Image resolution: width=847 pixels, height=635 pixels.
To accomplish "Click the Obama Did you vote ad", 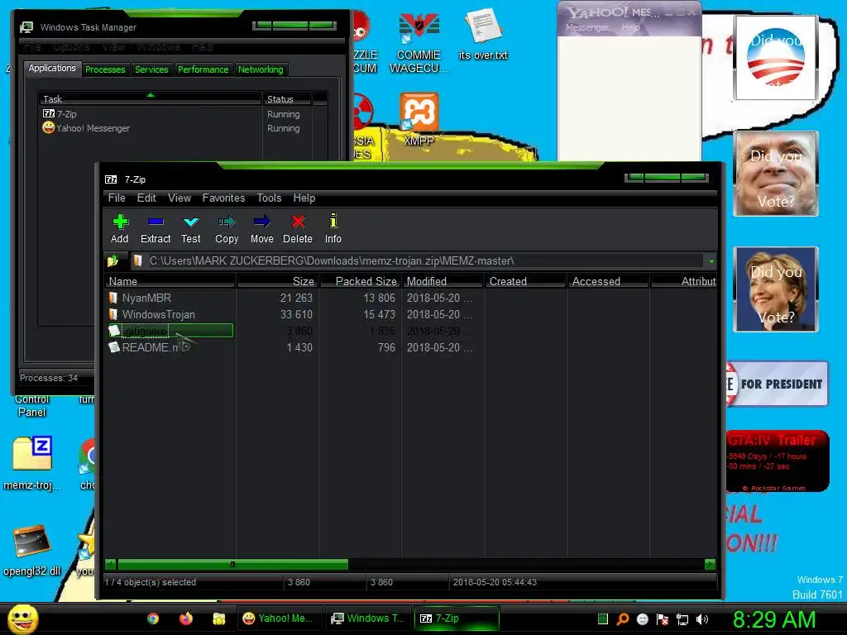I will point(776,57).
